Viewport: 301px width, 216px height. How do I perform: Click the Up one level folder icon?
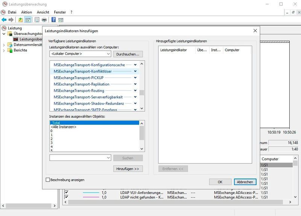[x=21, y=20]
